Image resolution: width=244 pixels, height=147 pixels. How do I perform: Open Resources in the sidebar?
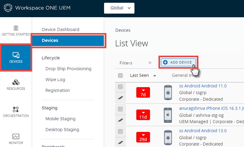point(16,85)
